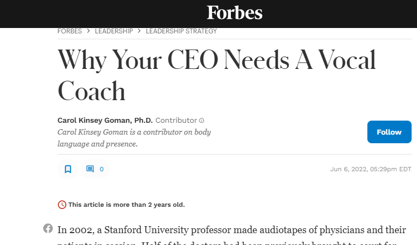Click the chevron before LEADERSHIP STRATEGY
Image resolution: width=417 pixels, height=245 pixels.
pyautogui.click(x=139, y=31)
